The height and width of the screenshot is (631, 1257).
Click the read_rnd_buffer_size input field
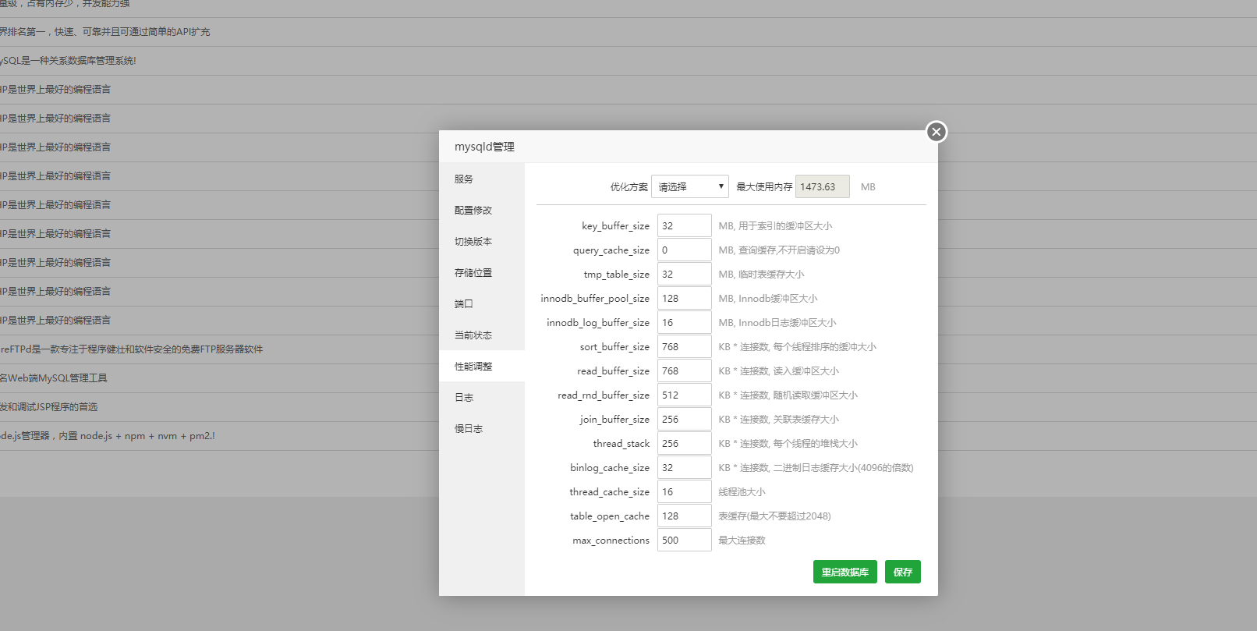(x=685, y=395)
